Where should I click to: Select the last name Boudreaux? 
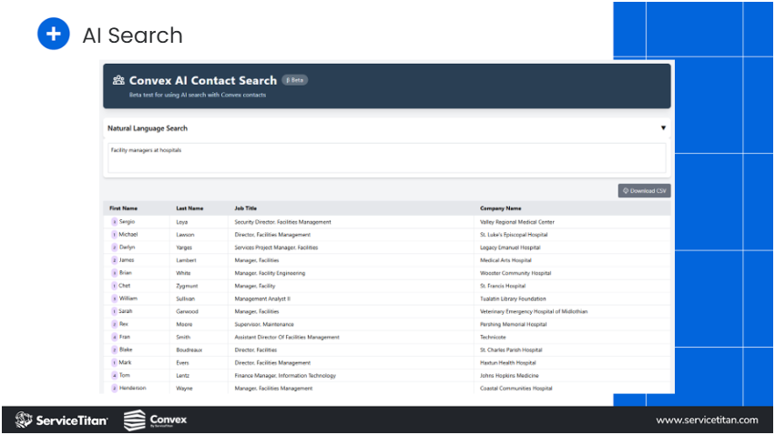point(189,350)
